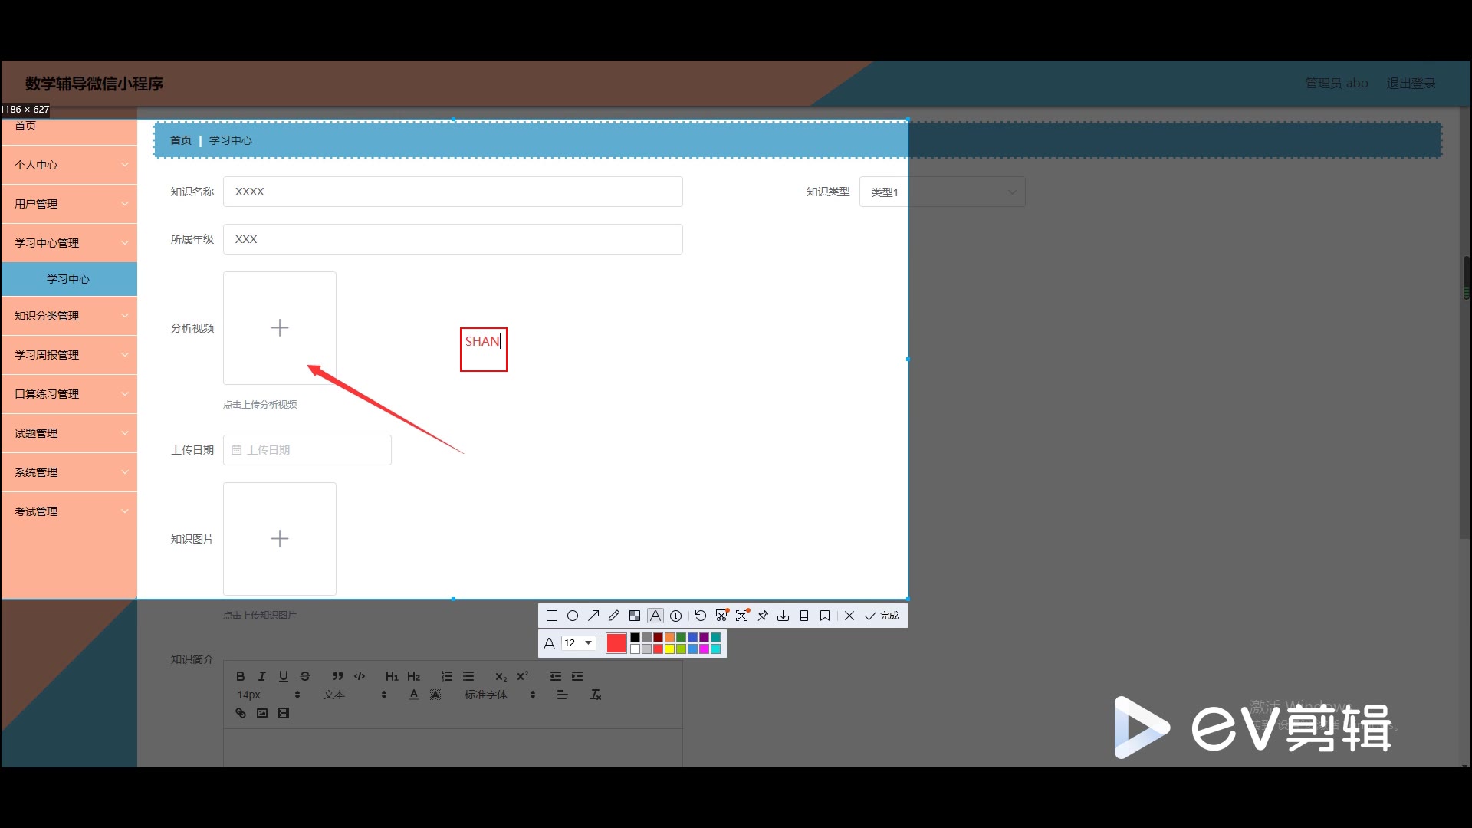
Task: Toggle strikethrough in the rich text editor
Action: [x=304, y=676]
